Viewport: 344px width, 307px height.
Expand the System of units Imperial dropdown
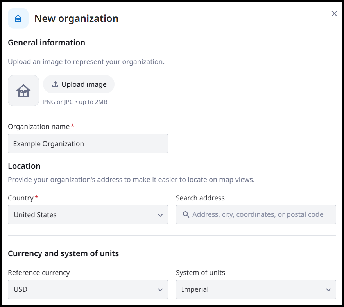click(x=256, y=289)
